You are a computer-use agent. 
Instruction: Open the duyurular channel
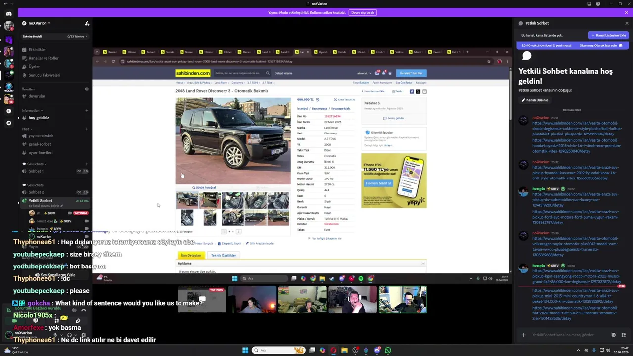[54, 96]
